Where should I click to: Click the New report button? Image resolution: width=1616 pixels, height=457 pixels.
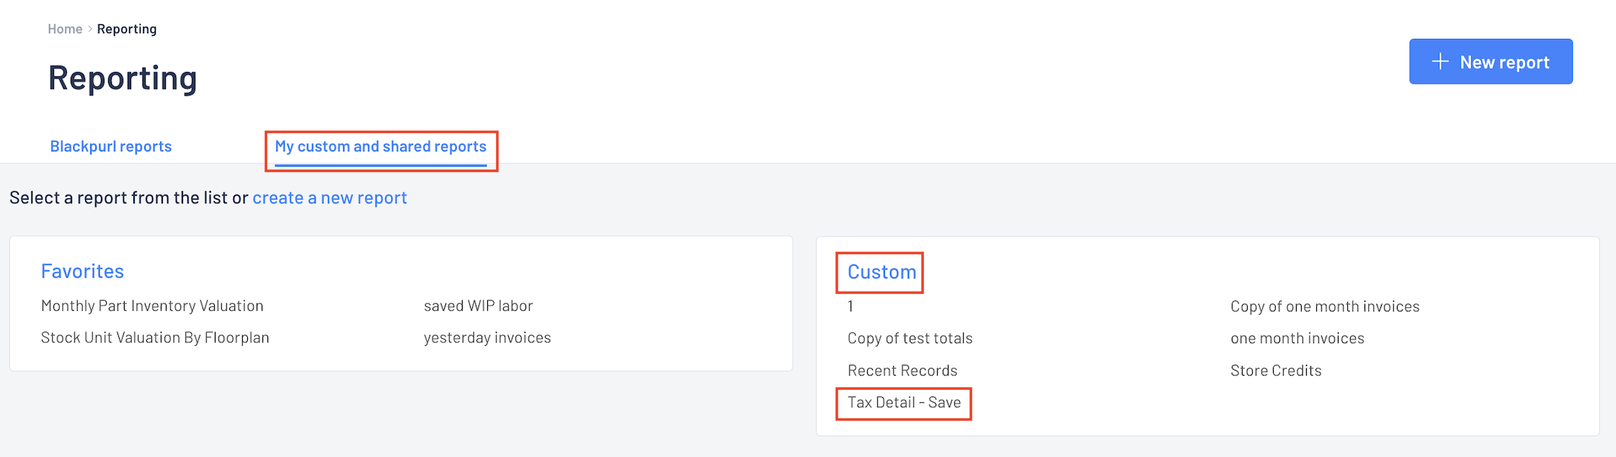[1491, 61]
